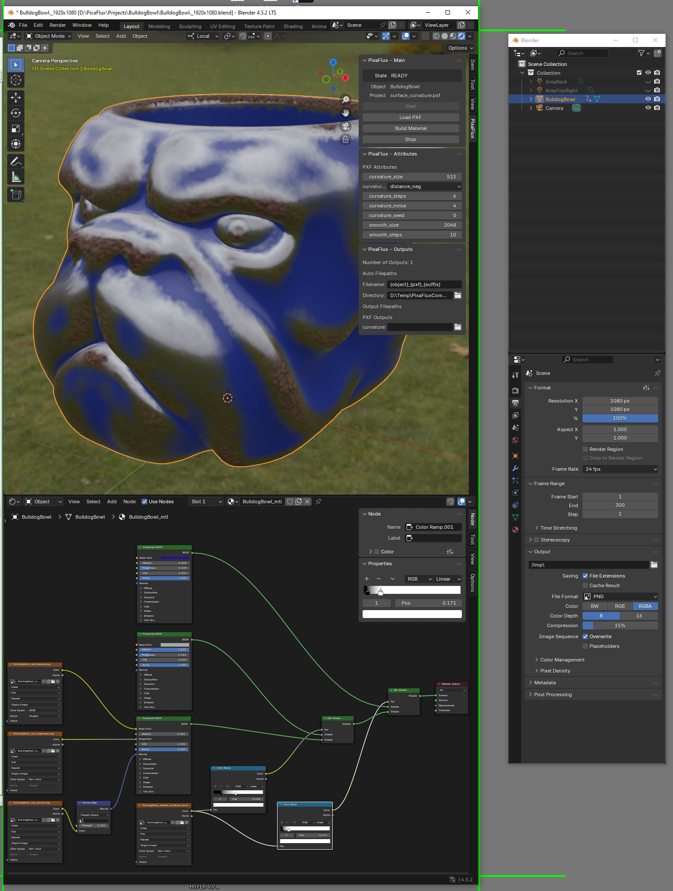Open the File Format PNG dropdown
Image resolution: width=673 pixels, height=891 pixels.
tap(620, 596)
